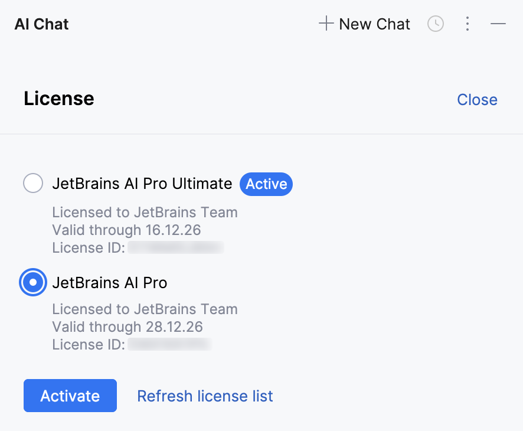Open the three-dot options menu
The image size is (523, 431).
(468, 24)
